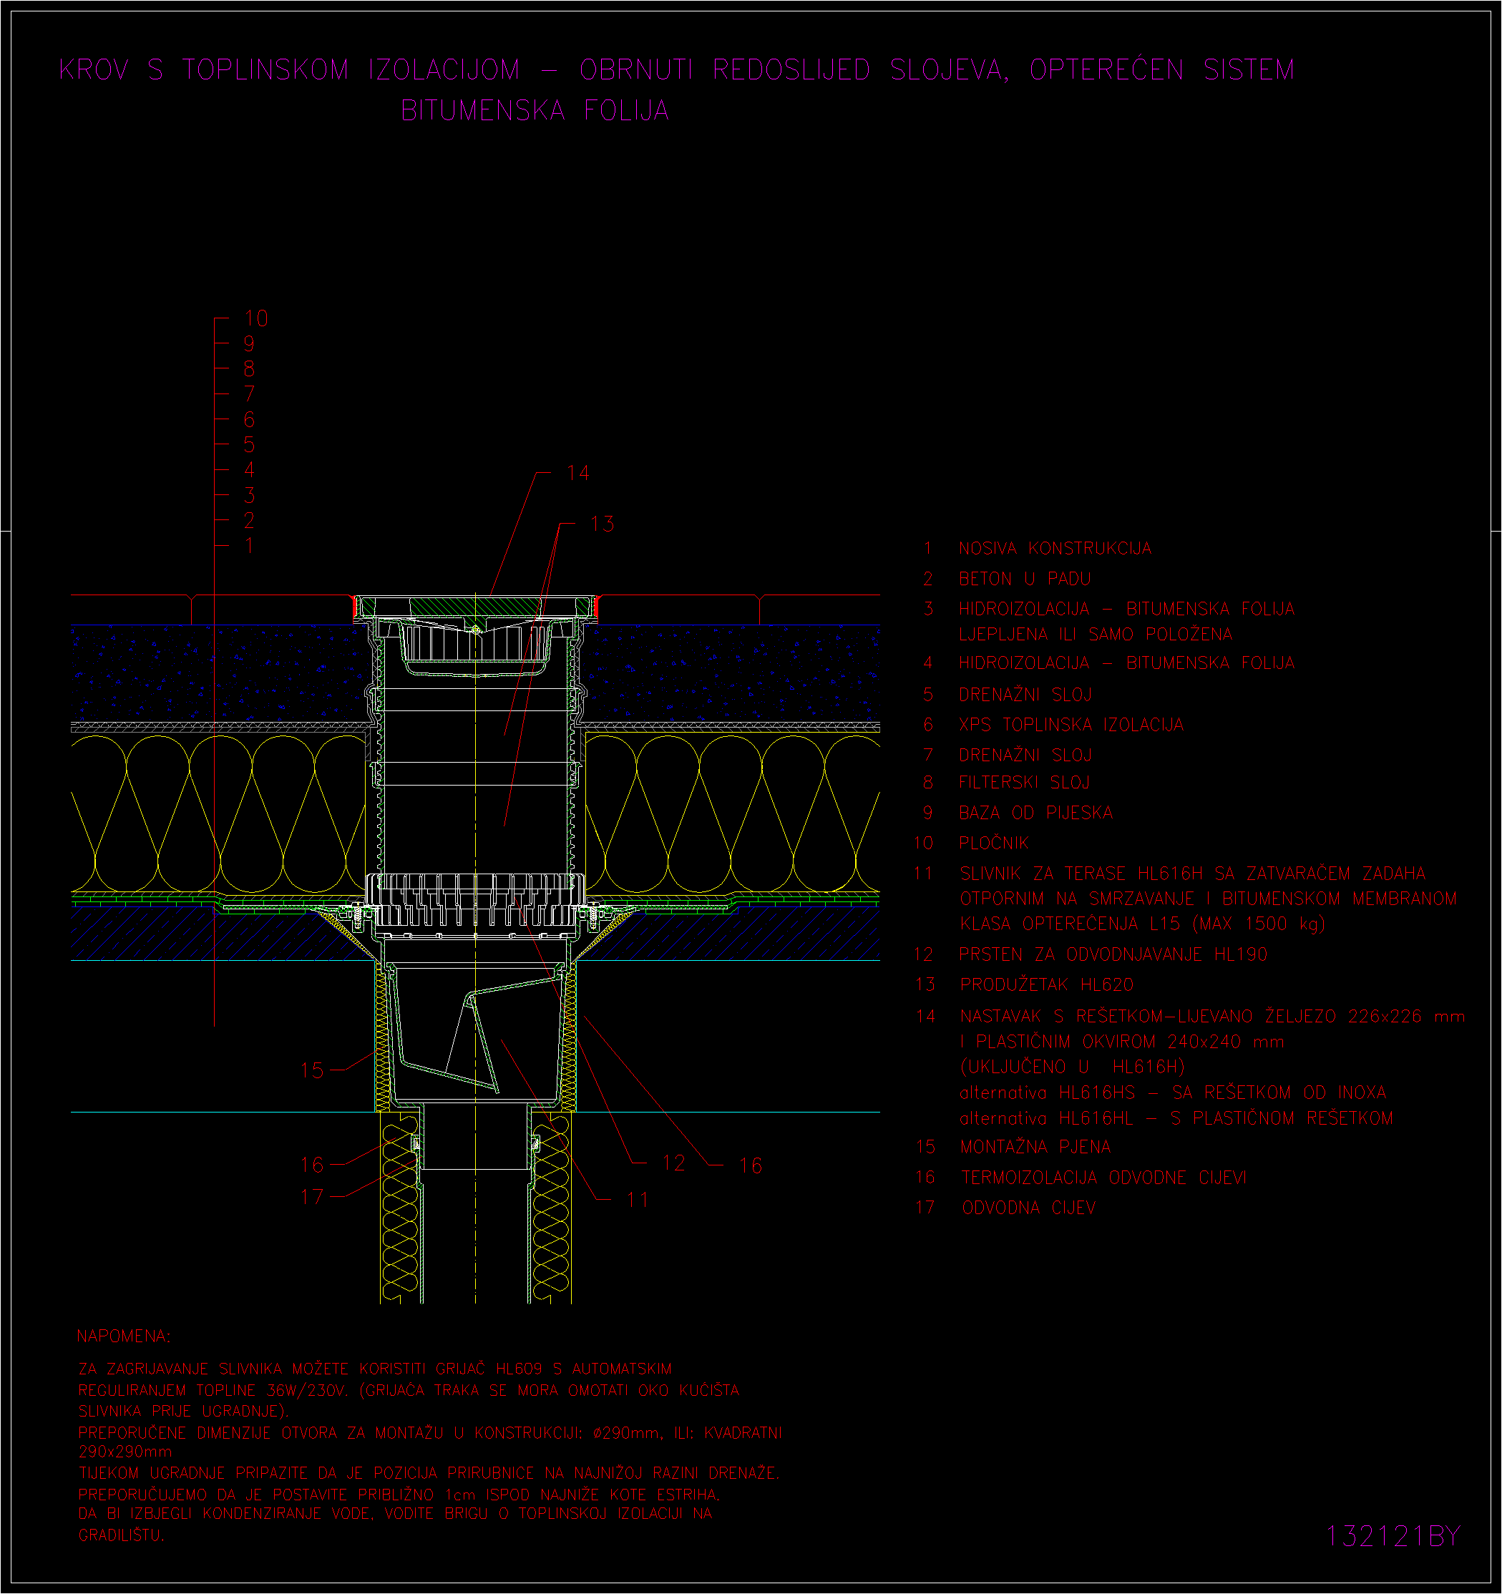The image size is (1502, 1594).
Task: Select the 'BITUMENSKA FOLIJA' subtitle text
Action: [x=535, y=111]
